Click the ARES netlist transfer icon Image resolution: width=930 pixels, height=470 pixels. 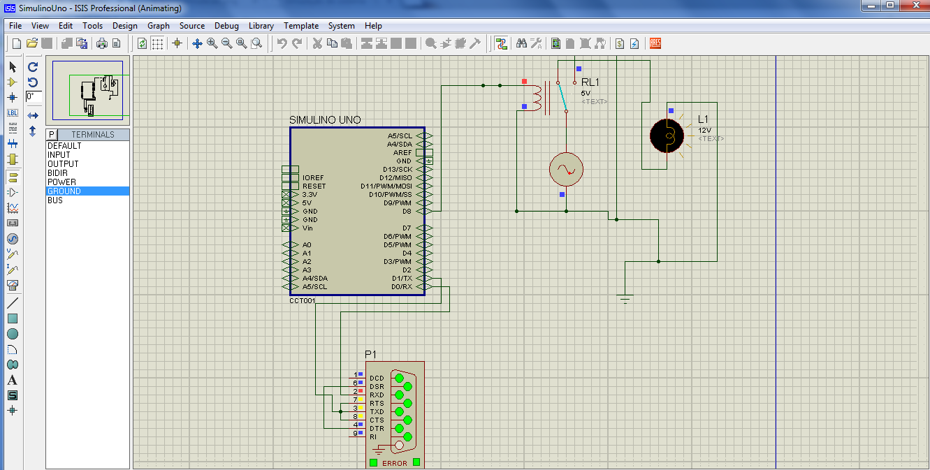(x=655, y=43)
